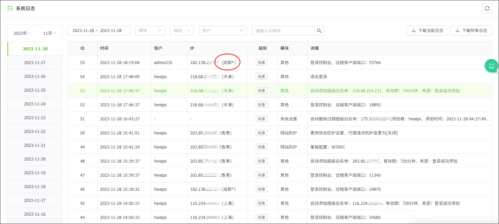This screenshot has height=224, width=499.
Task: Click 退出登录 detail in row 54
Action: (319, 77)
